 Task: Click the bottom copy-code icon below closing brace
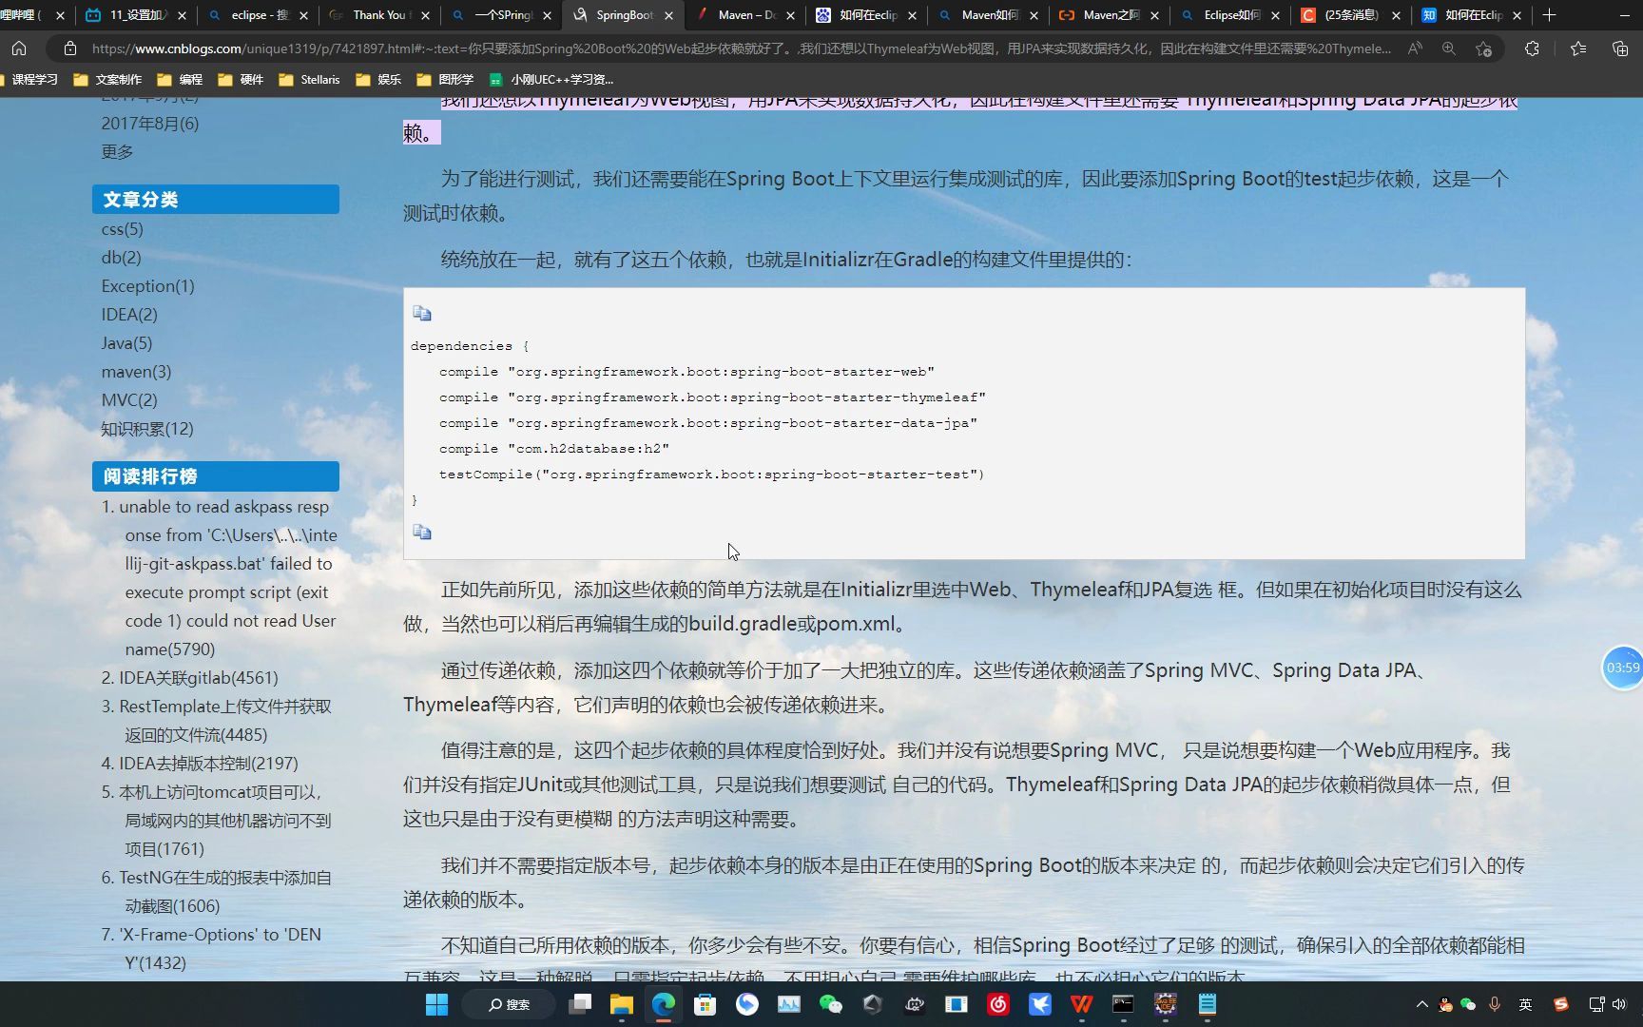pos(422,532)
